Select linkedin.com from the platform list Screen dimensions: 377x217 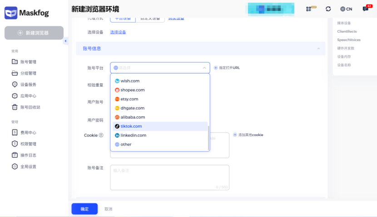tap(160, 135)
